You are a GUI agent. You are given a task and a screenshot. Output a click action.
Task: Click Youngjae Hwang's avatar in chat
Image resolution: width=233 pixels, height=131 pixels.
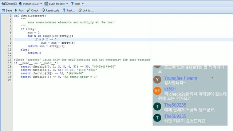157,80
